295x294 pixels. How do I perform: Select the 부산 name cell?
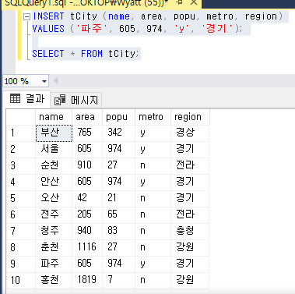click(54, 133)
